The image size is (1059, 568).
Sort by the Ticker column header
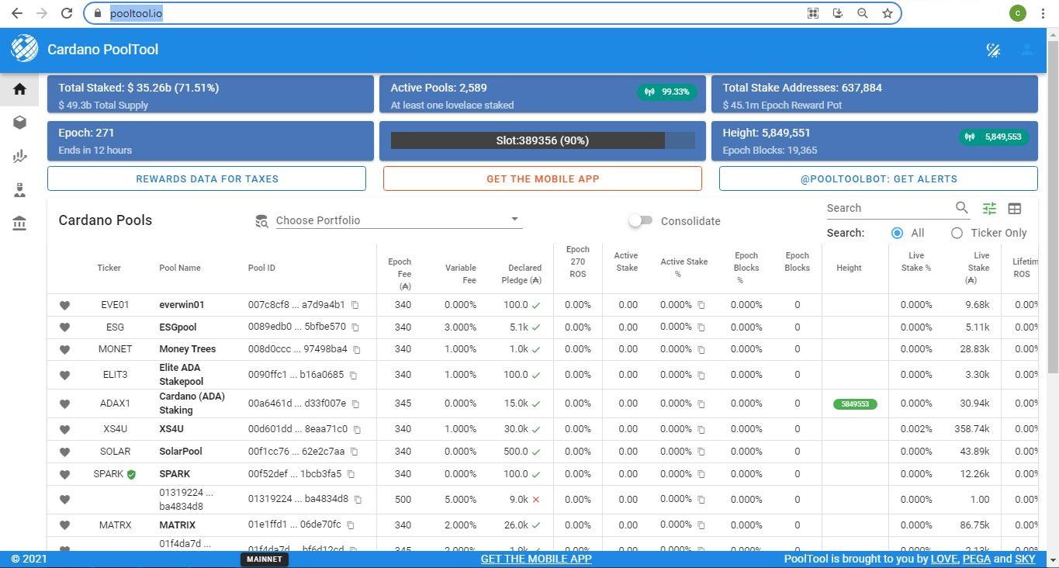tap(109, 268)
